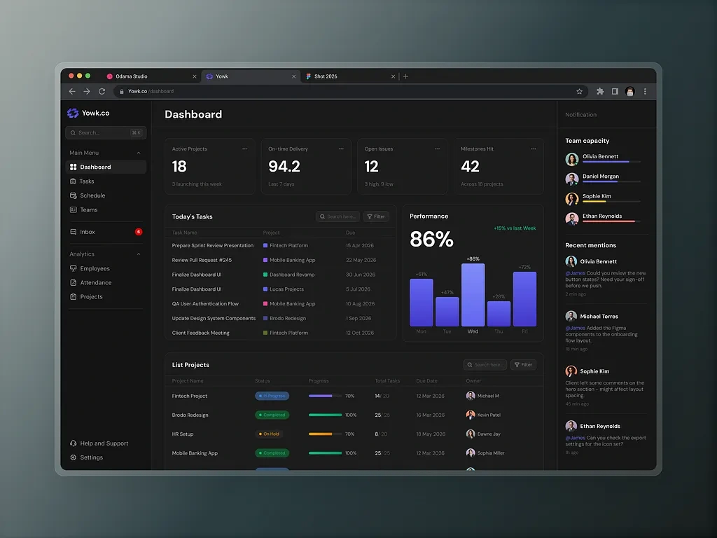Click the Yowk.co address bar URL

(x=151, y=92)
